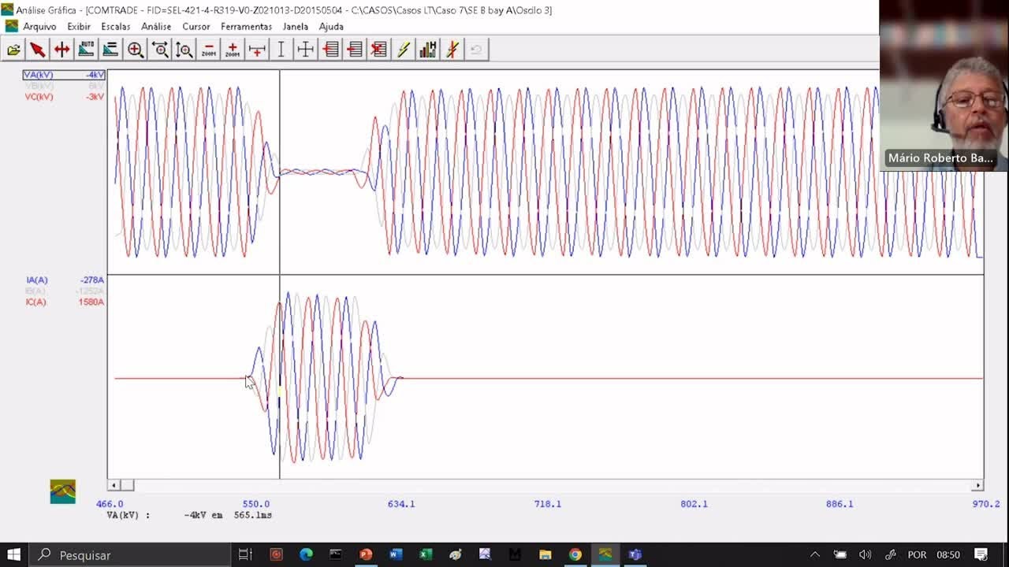This screenshot has width=1009, height=567.
Task: Click the list icon with red X
Action: coord(379,50)
